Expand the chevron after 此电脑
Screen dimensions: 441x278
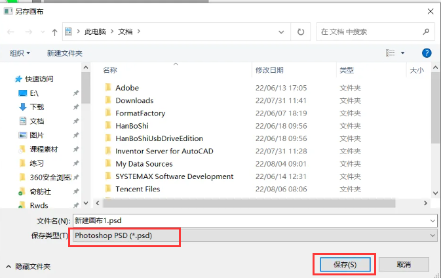click(112, 31)
